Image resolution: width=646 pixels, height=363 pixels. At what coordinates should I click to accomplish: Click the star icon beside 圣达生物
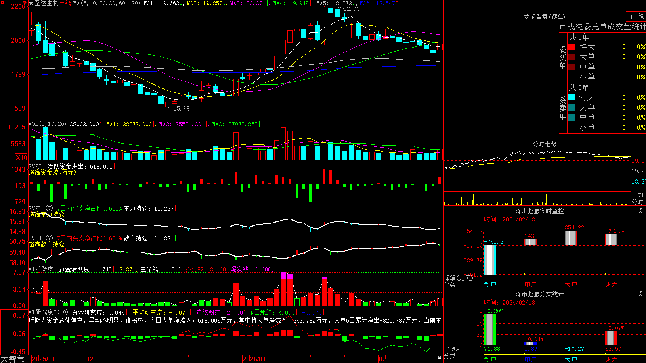[31, 3]
